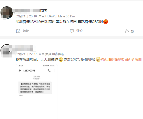The width and height of the screenshot is (143, 119).
Task: Click the doge emoji in second post
Action: 98,59
